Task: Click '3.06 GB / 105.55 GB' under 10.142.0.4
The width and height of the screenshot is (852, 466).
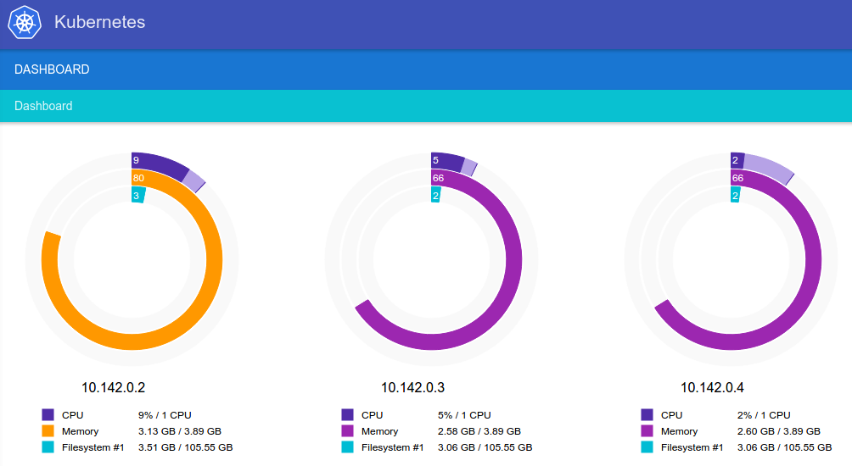Action: coord(785,447)
